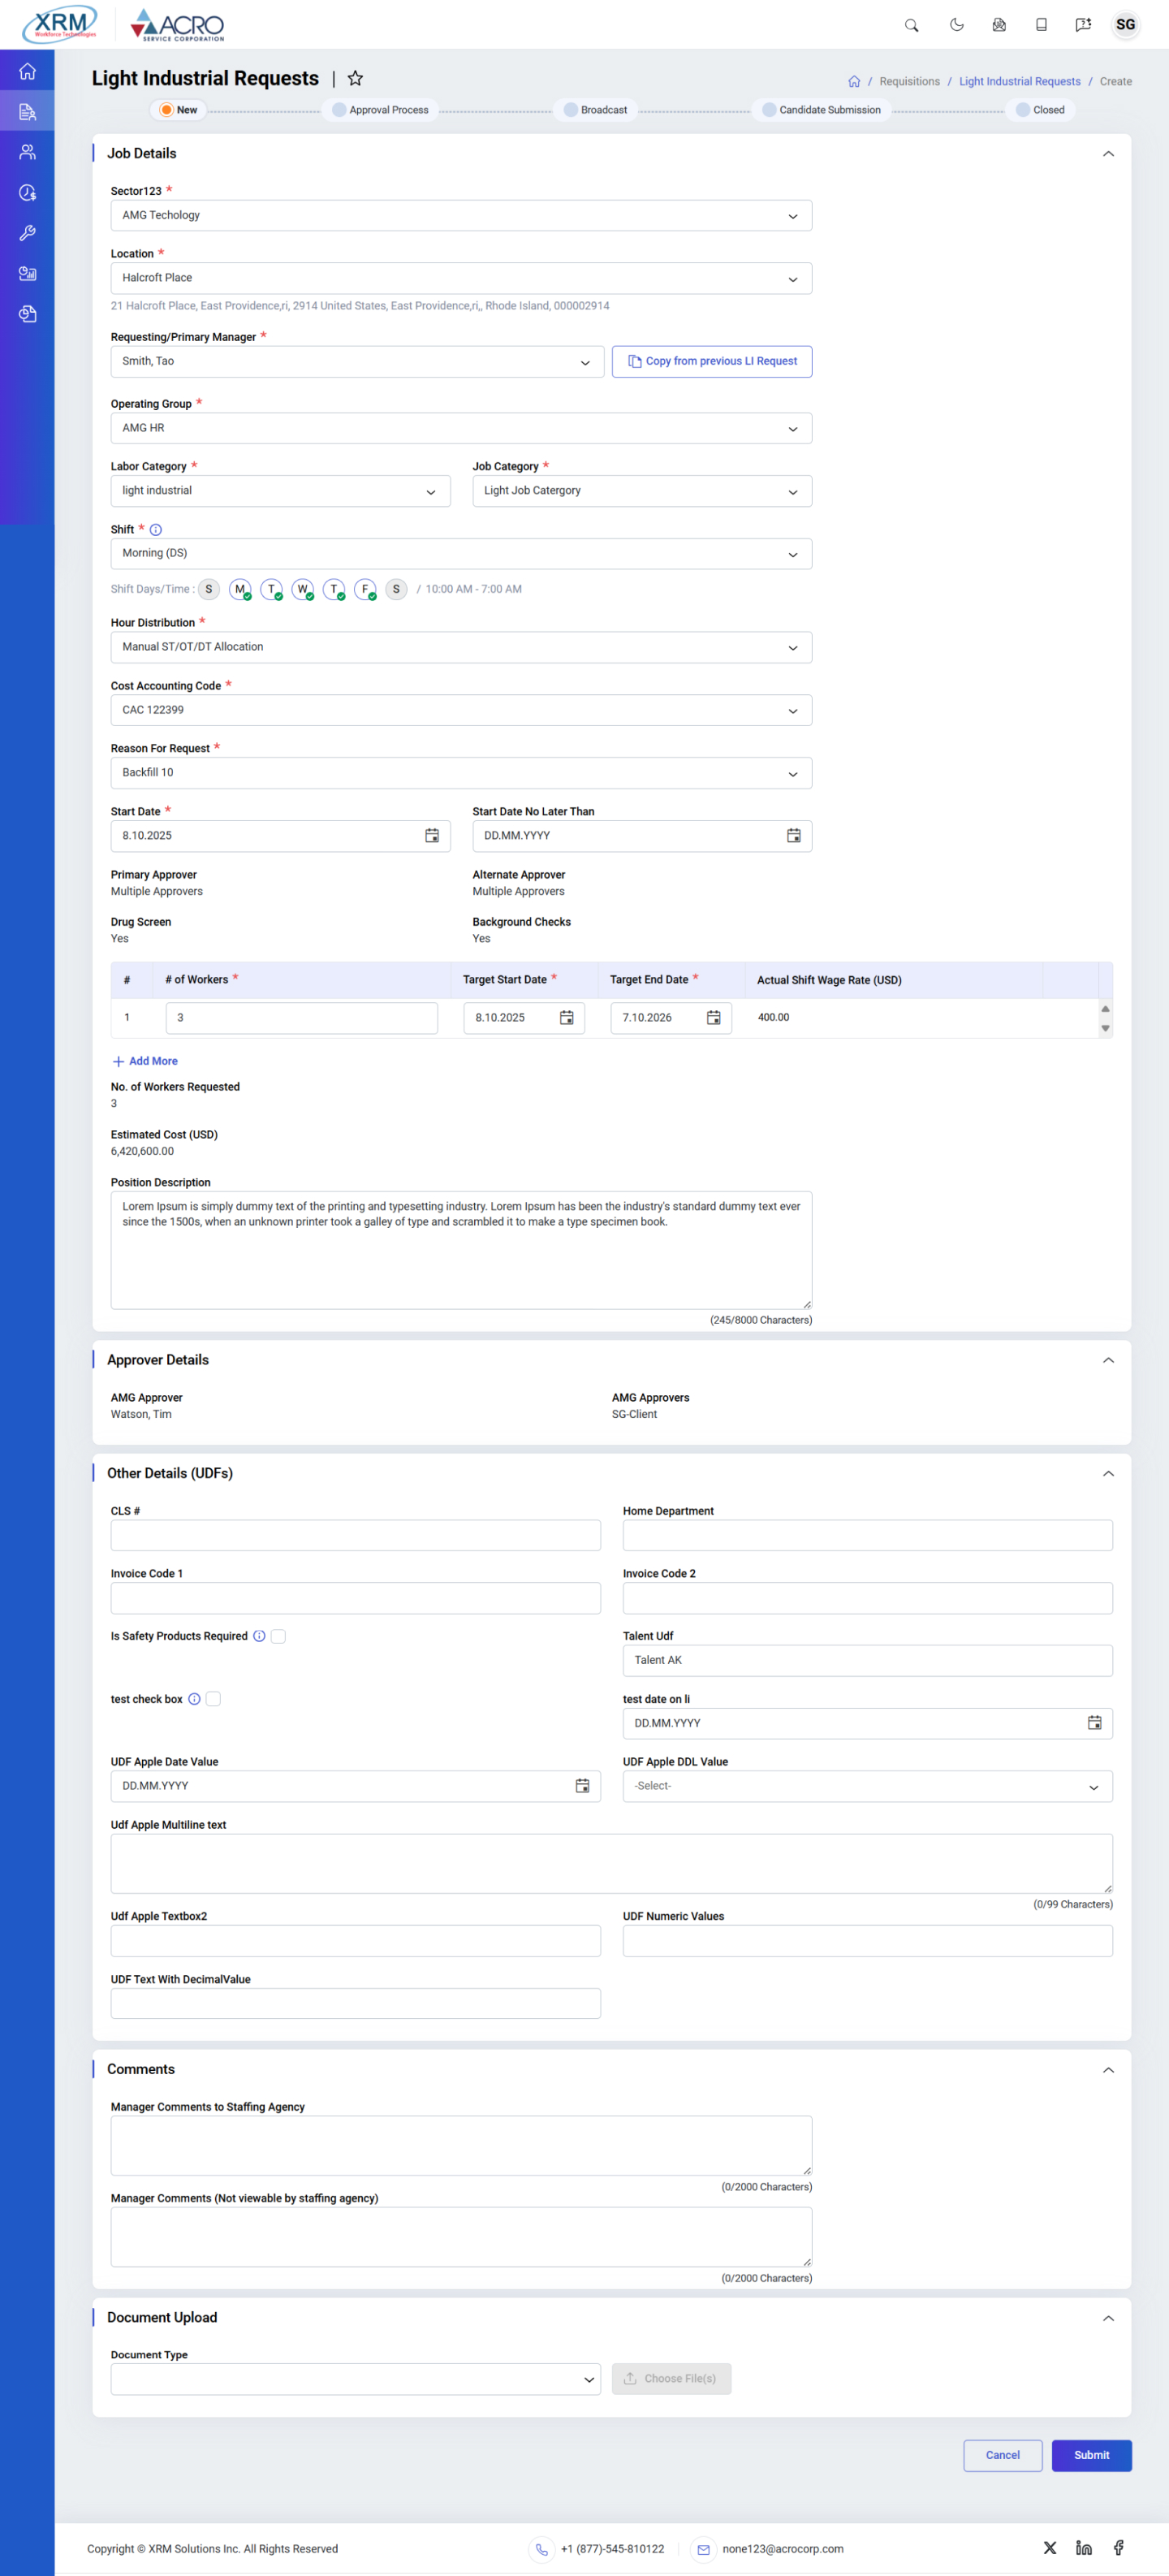
Task: Click the favorite star beside page title
Action: 355,78
